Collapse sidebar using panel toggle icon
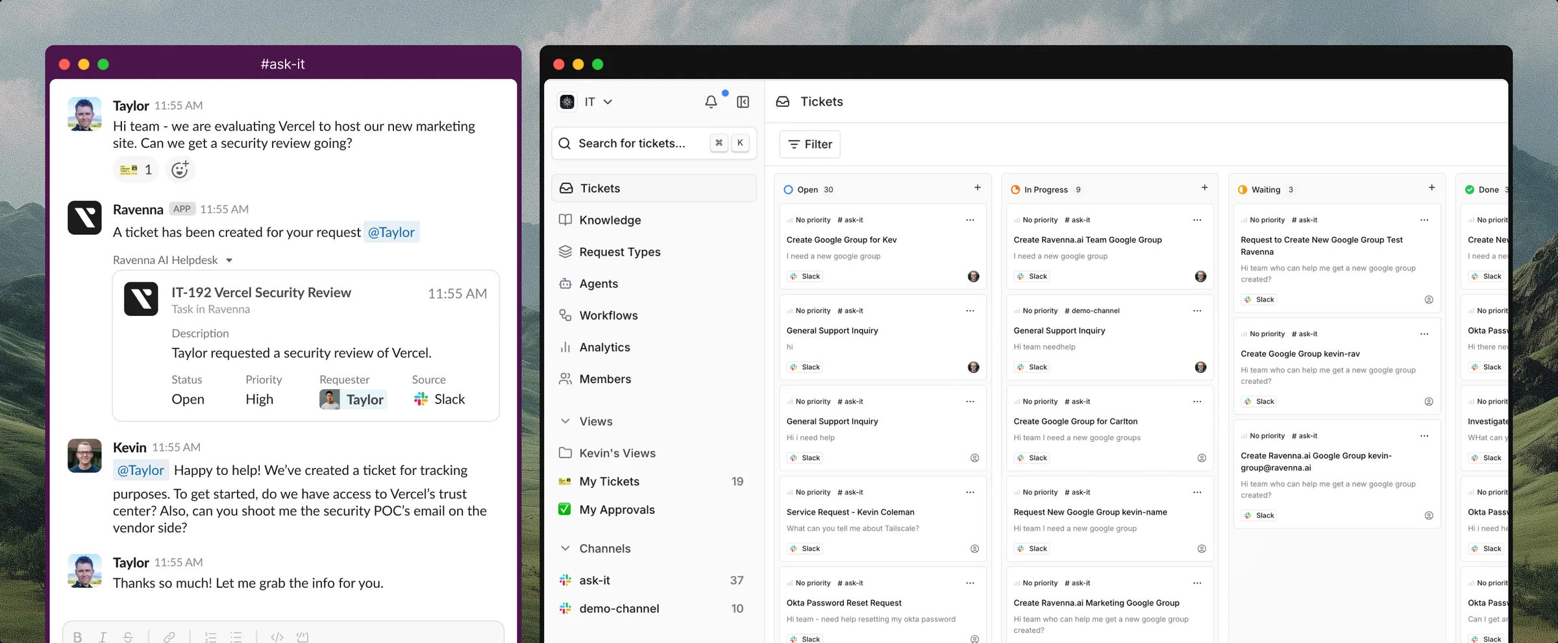1558x643 pixels. tap(743, 102)
